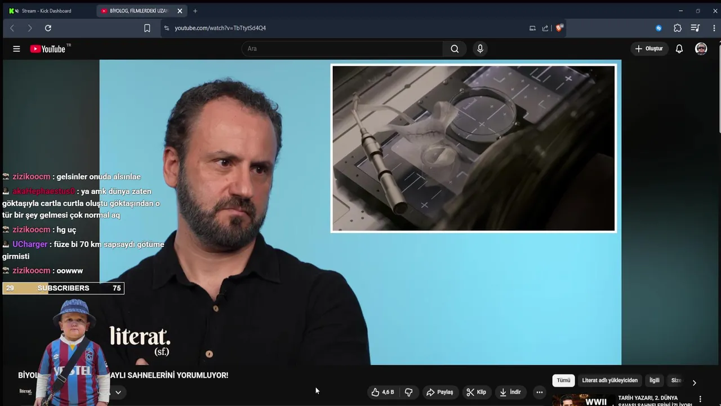Screen dimensions: 721x406
Task: Start voice search with the microphone
Action: tap(480, 48)
